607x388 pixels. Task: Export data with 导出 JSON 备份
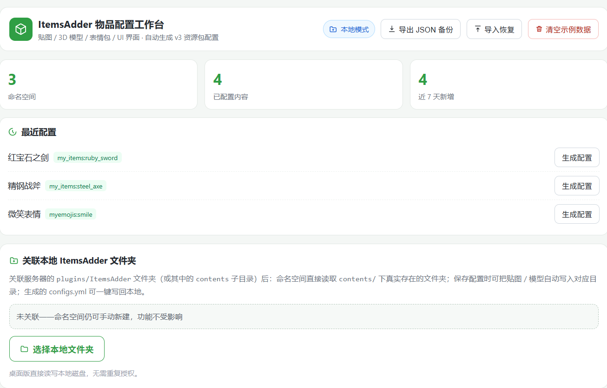coord(421,29)
